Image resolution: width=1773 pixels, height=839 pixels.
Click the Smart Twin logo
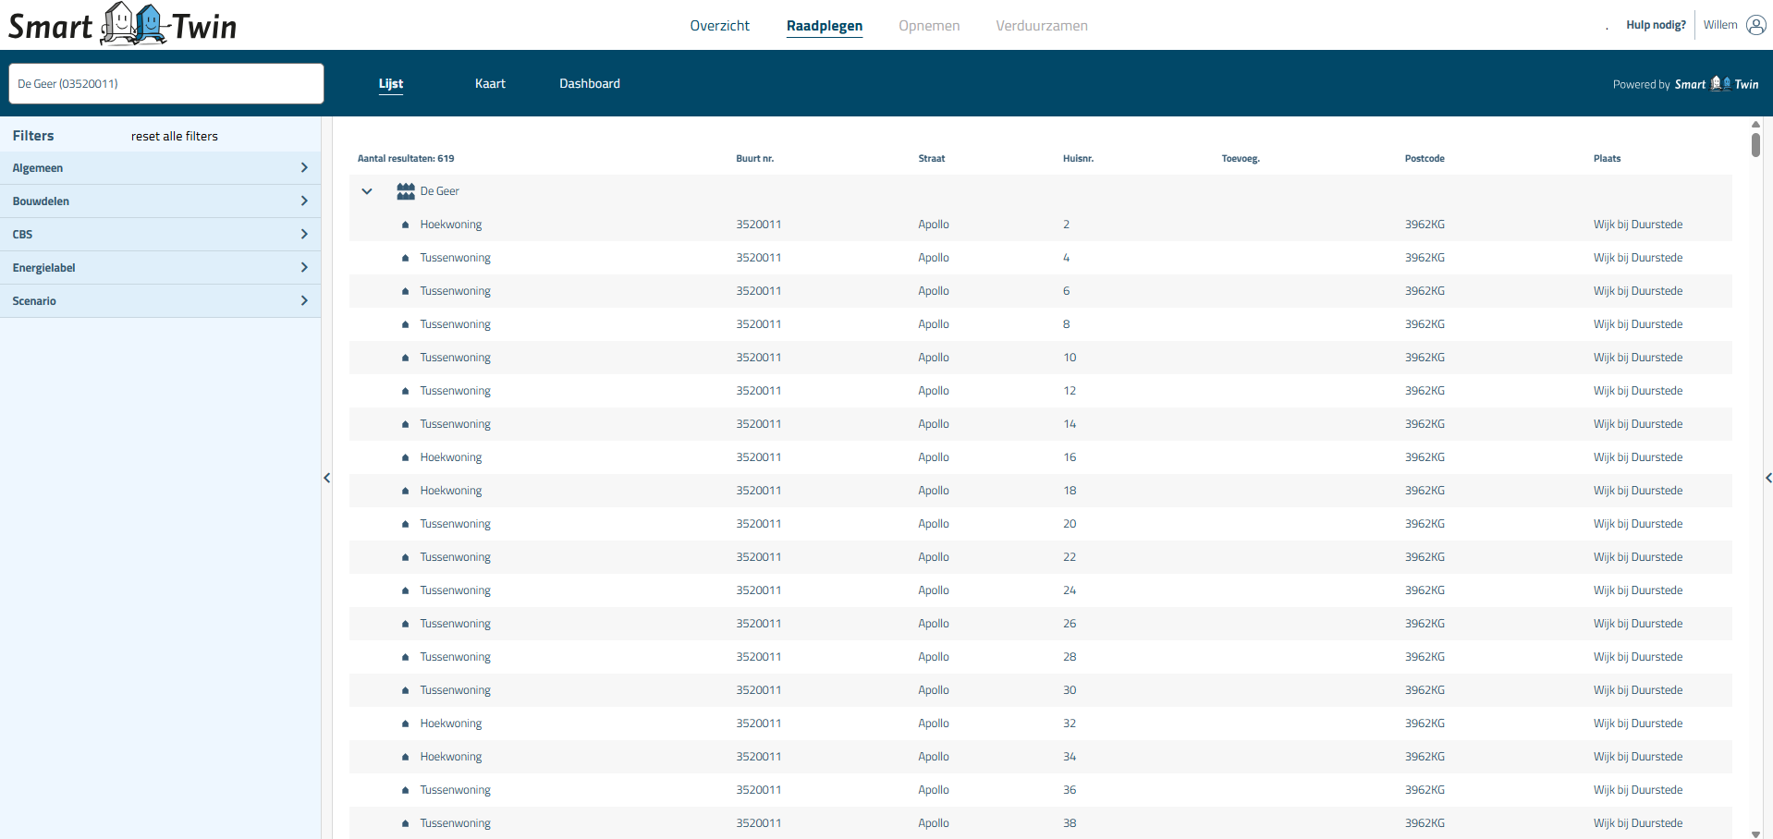pos(122,25)
